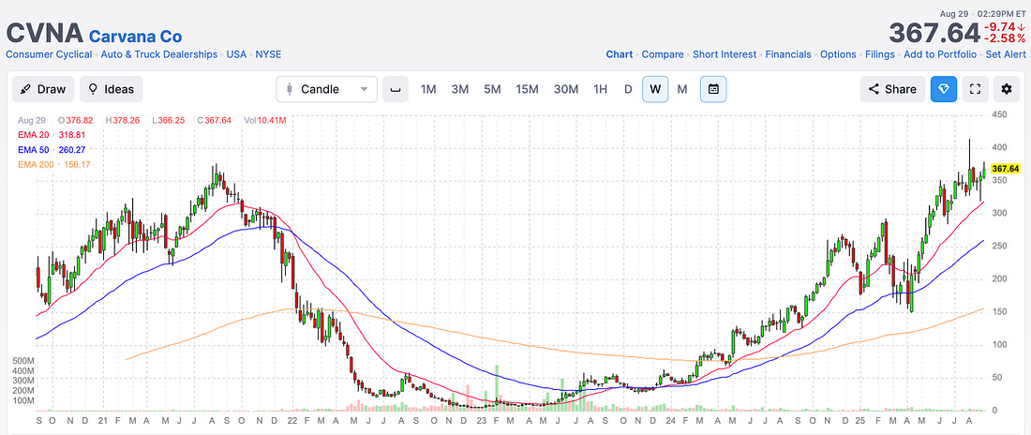This screenshot has height=435, width=1031.
Task: Click the 500M volume axis label
Action: click(22, 361)
